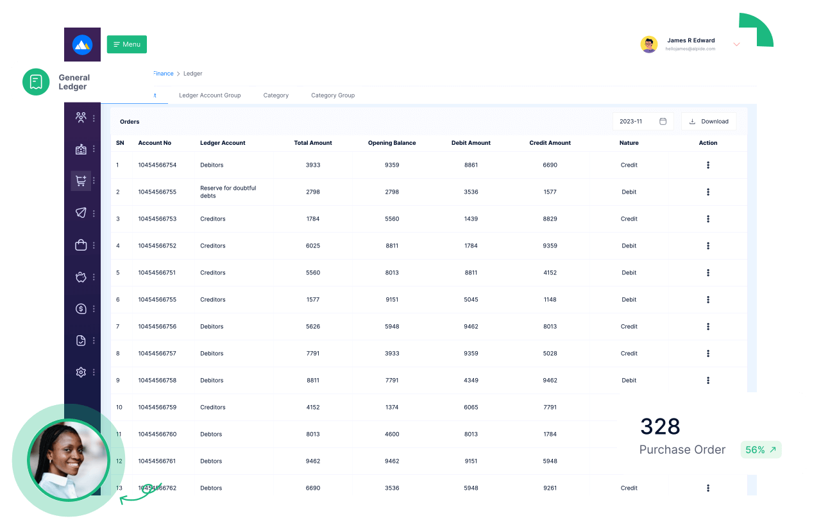
Task: Switch to Category Group tab
Action: coord(333,95)
